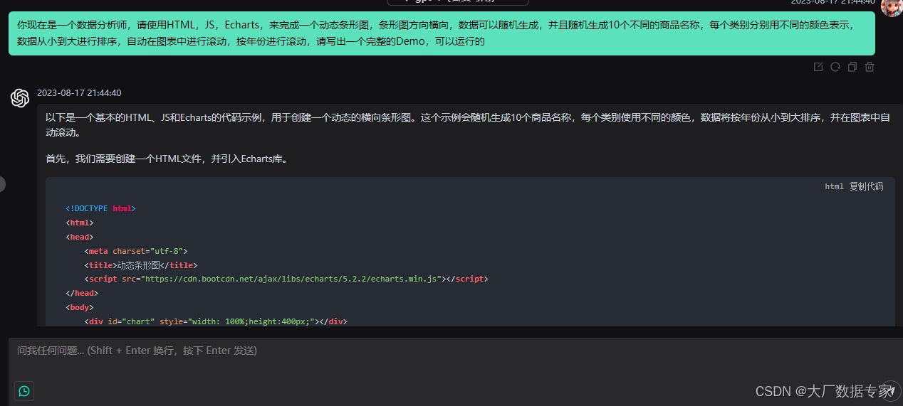
Task: Click the green history clock icon
Action: 24,391
